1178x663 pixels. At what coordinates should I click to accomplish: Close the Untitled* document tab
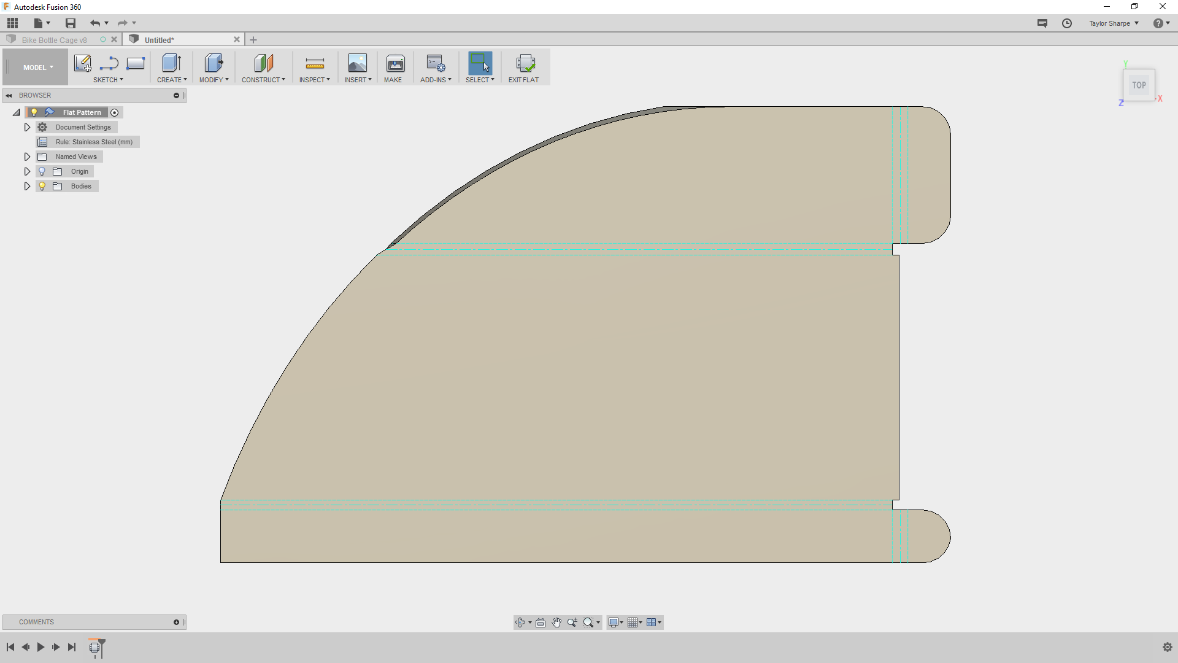(x=237, y=39)
